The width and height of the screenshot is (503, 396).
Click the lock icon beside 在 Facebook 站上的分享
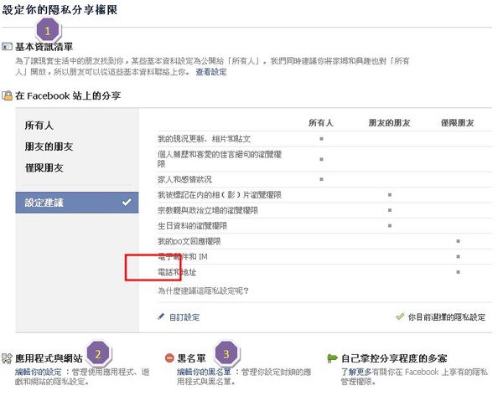(x=7, y=95)
